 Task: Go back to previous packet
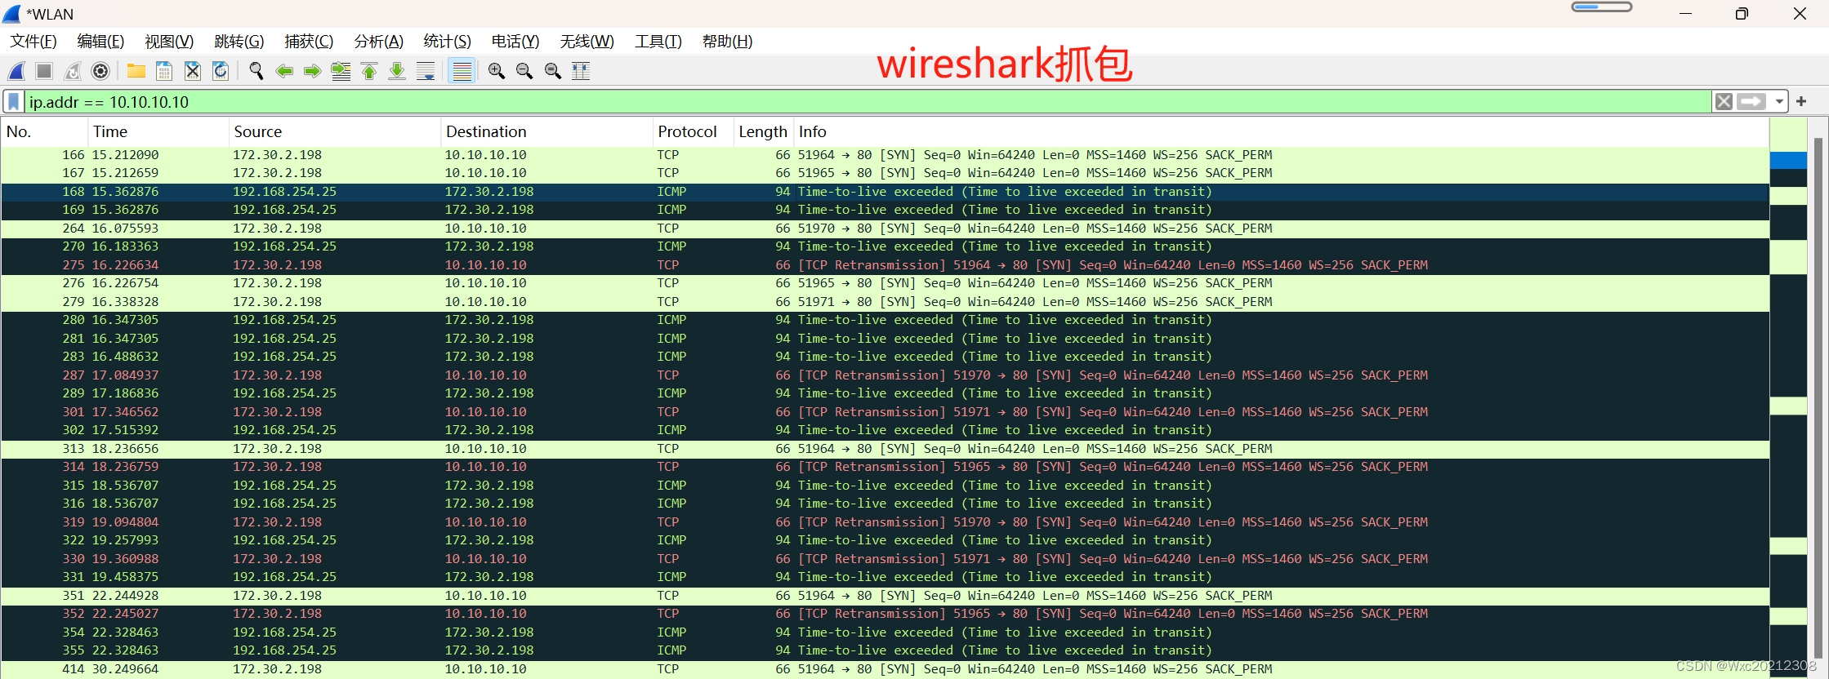coord(284,71)
